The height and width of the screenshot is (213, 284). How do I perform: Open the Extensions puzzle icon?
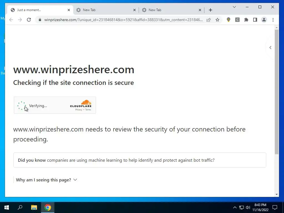pyautogui.click(x=246, y=20)
